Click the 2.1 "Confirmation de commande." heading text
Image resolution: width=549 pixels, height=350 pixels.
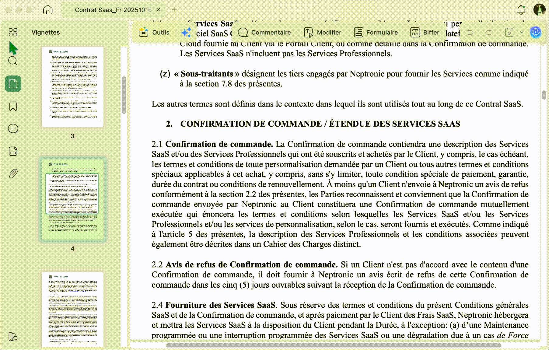click(x=219, y=144)
